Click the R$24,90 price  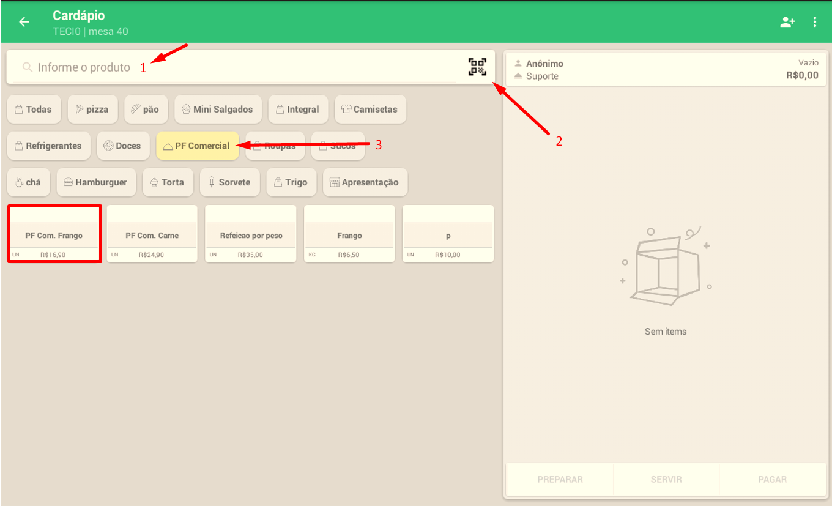coord(151,255)
